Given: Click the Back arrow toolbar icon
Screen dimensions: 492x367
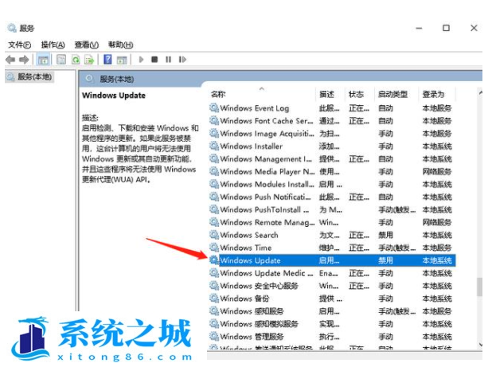Looking at the screenshot, I should (x=10, y=60).
